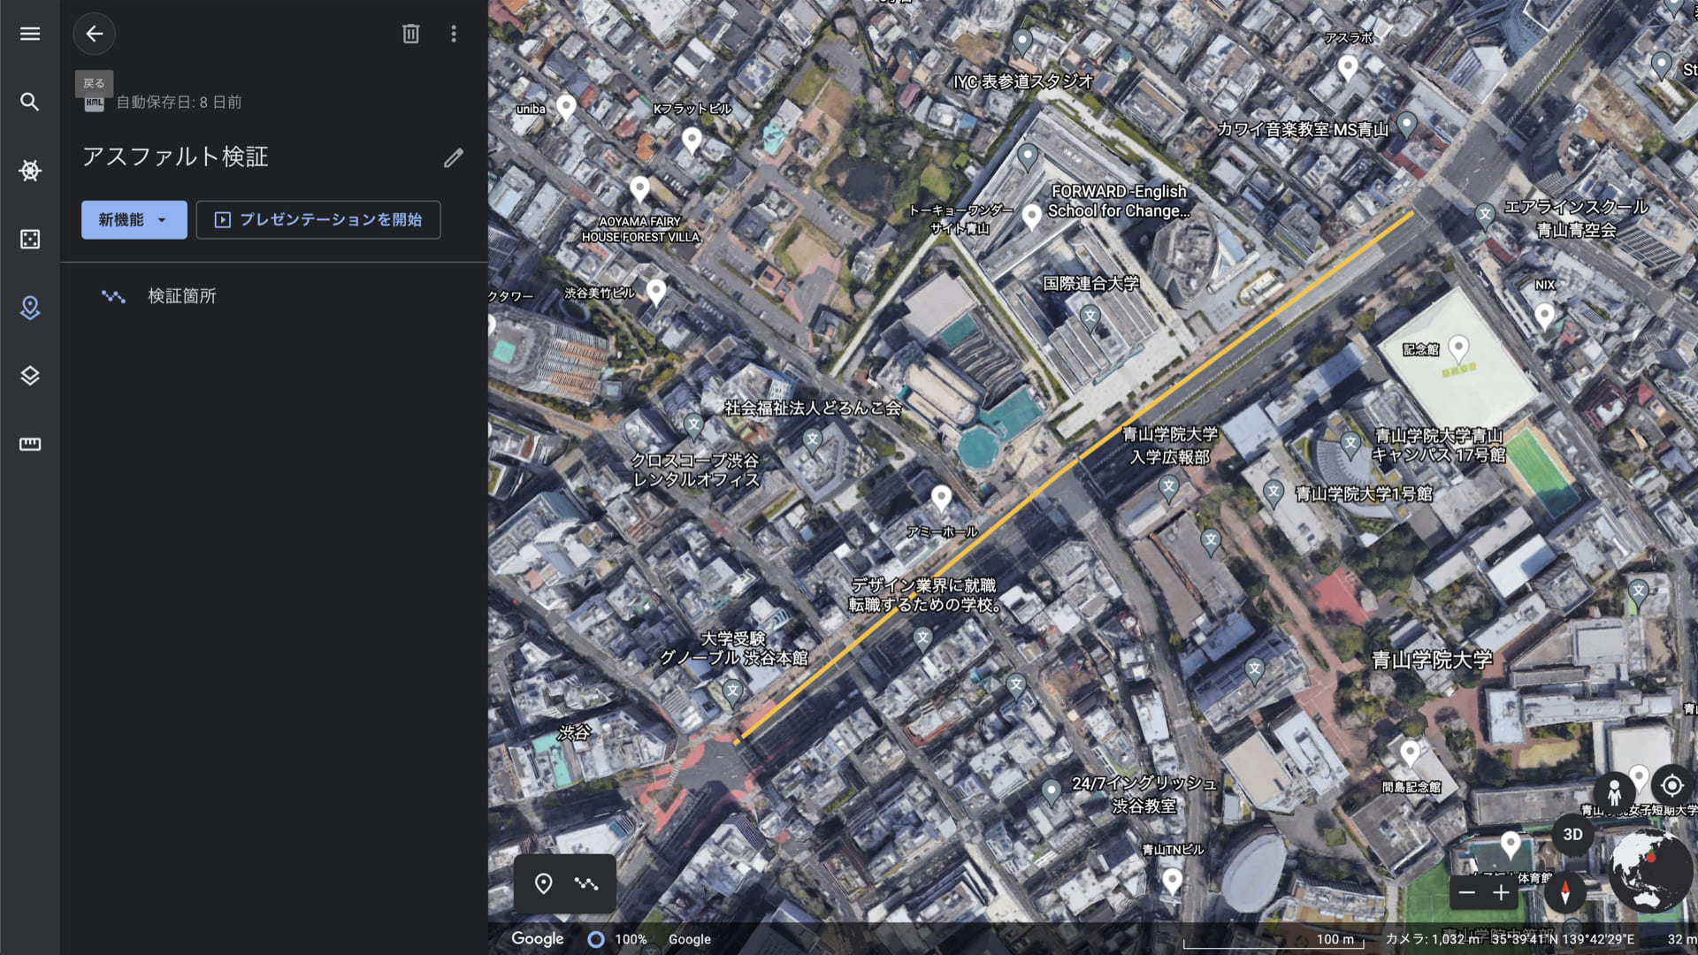The image size is (1698, 955).
Task: Draw a line or shape using path tool
Action: point(586,883)
